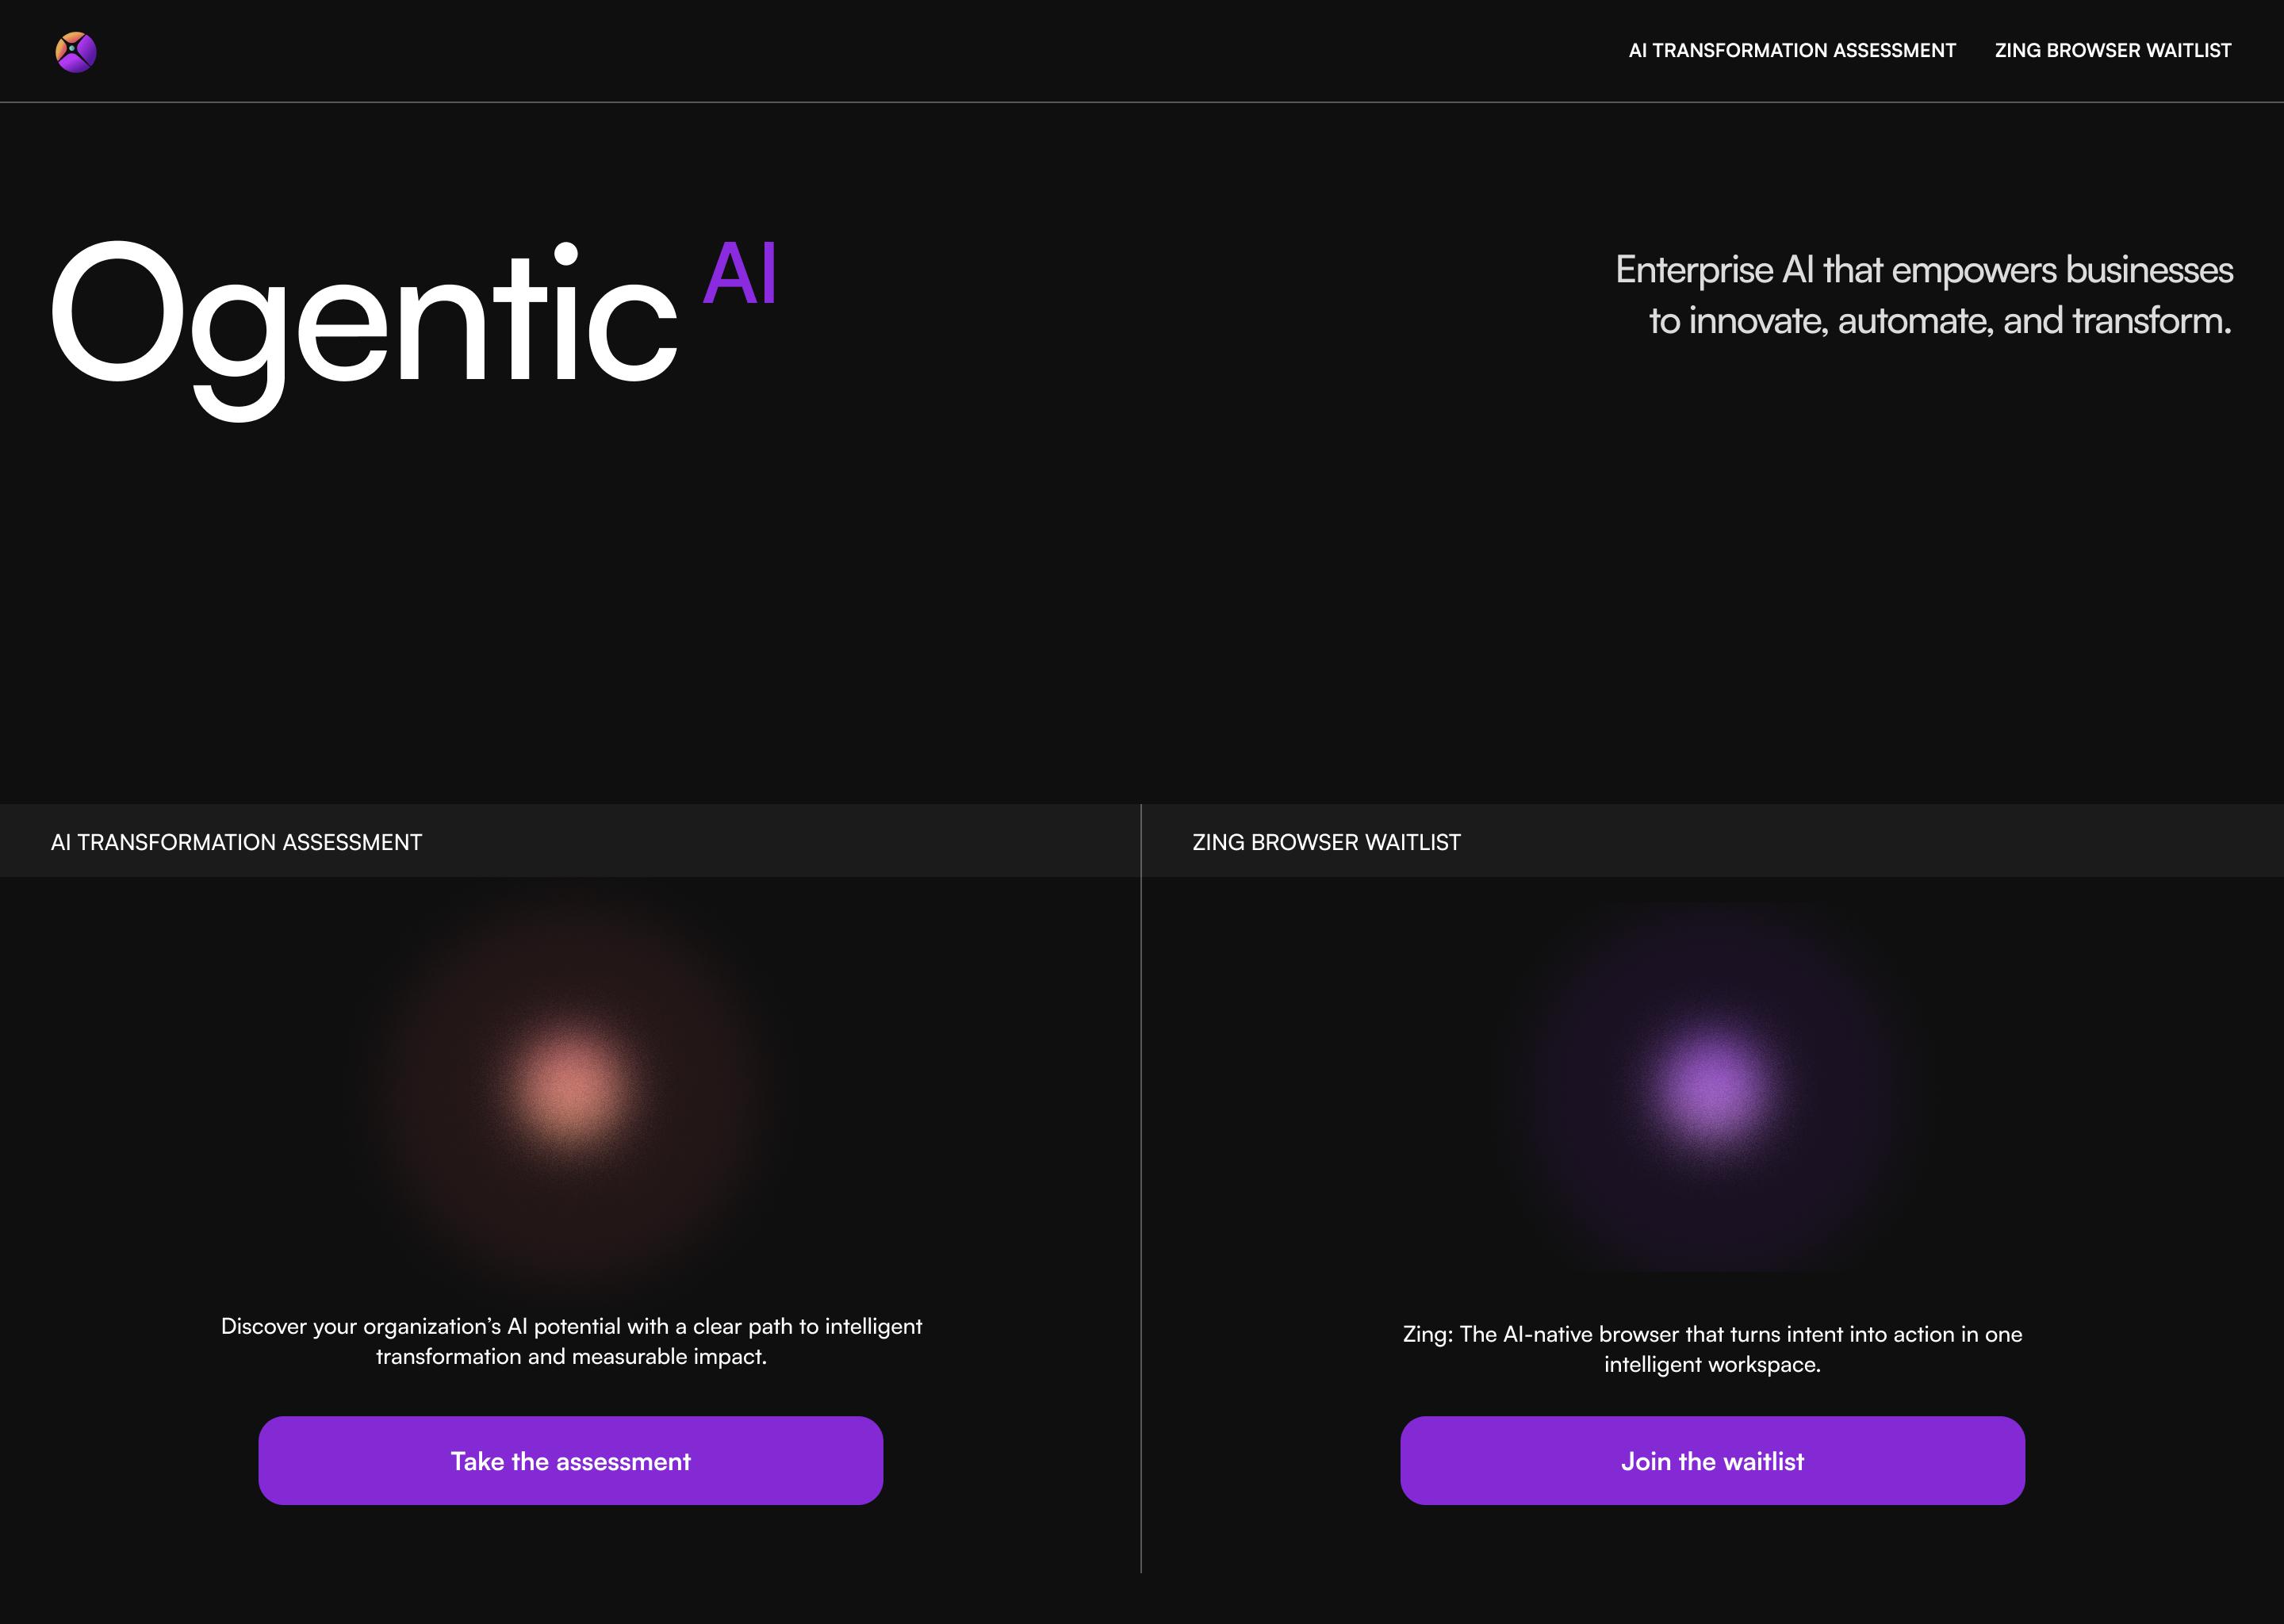Viewport: 2284px width, 1624px height.
Task: Click the vertical divider between the two panels
Action: click(x=1141, y=1200)
